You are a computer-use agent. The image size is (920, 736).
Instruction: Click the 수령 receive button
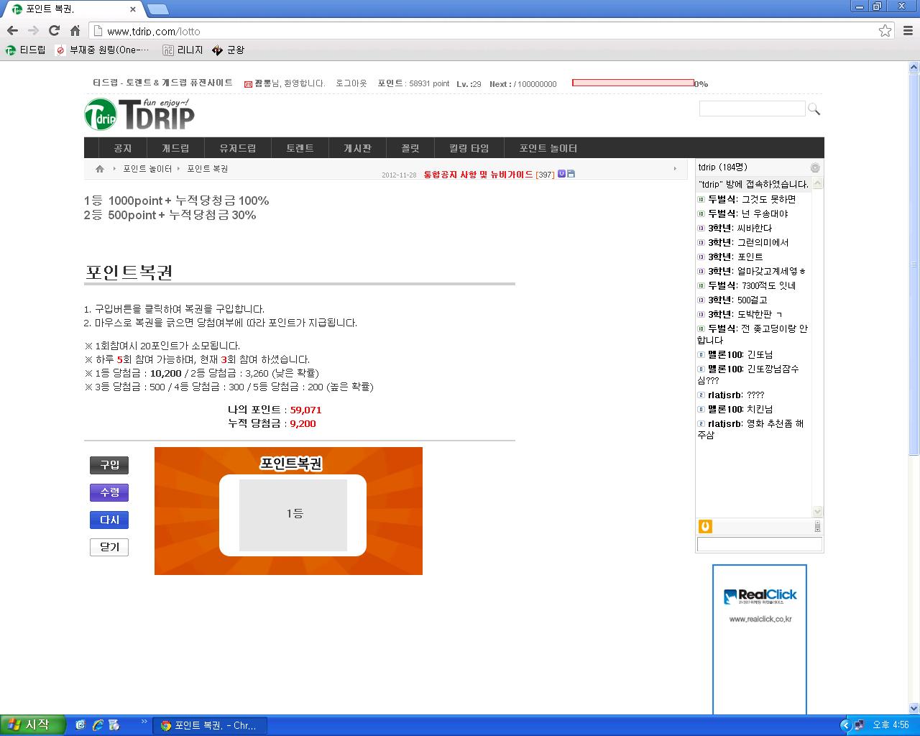tap(109, 492)
